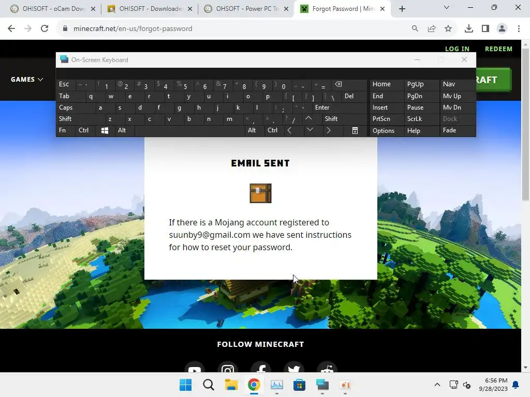Click Fade key on On-Screen Keyboard
Screen dimensions: 530x397
pos(458,130)
